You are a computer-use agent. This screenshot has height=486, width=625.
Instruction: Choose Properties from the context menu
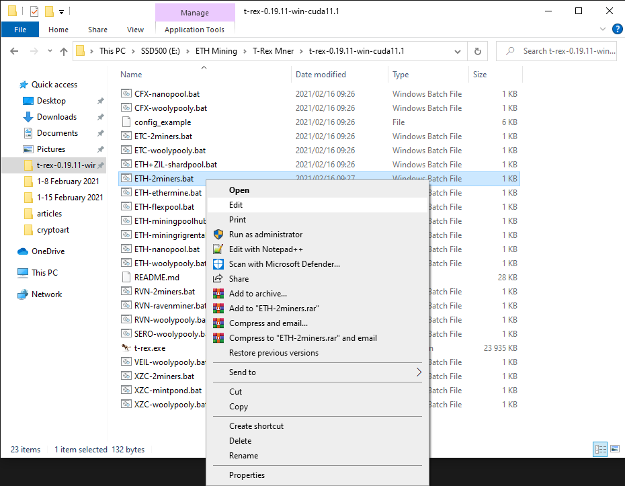click(x=317, y=475)
